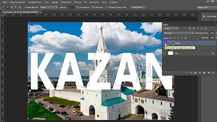Select the New selection mode icon
Screen dimensions: 217x122
click(8, 7)
